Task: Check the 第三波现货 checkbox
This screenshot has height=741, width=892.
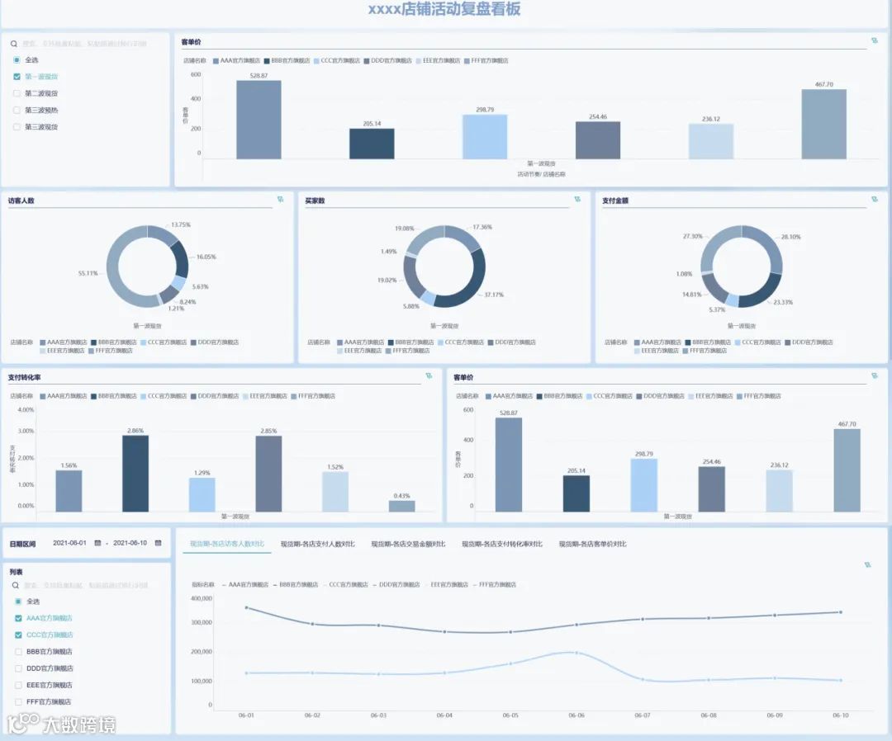Action: coord(17,127)
